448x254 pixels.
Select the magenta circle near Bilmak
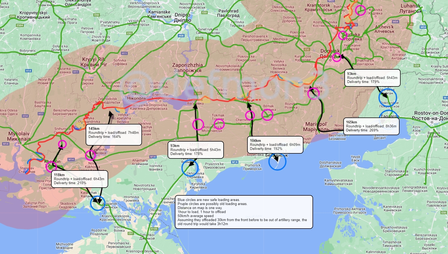[267, 115]
